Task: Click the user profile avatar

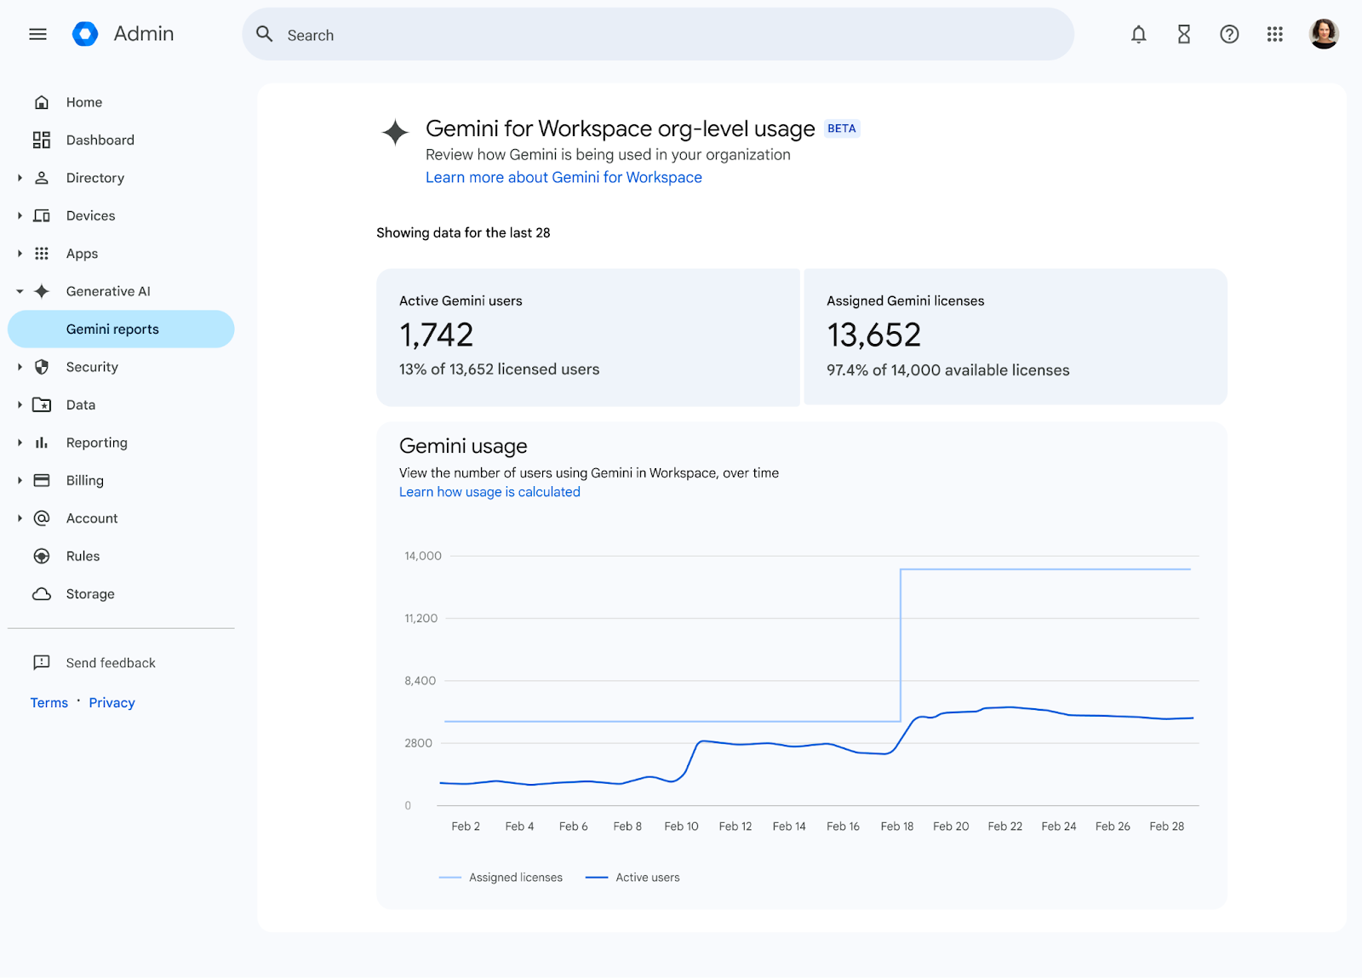Action: pyautogui.click(x=1323, y=34)
